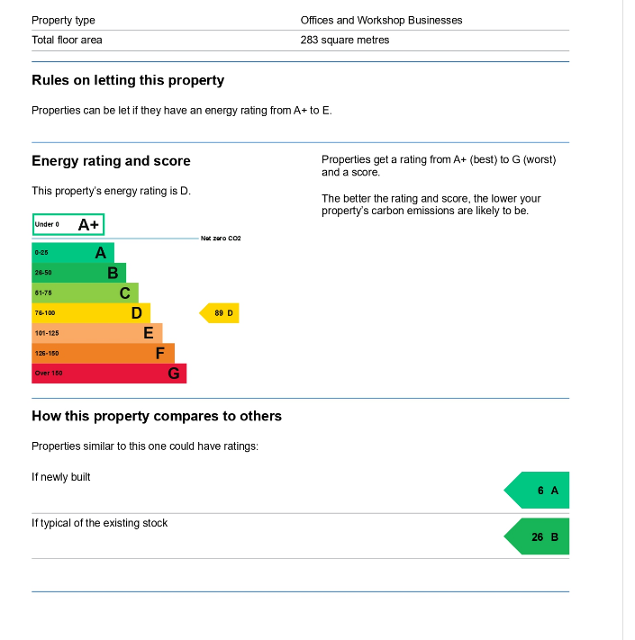This screenshot has height=640, width=635.
Task: Click the F rating band (126-150)
Action: [x=103, y=353]
